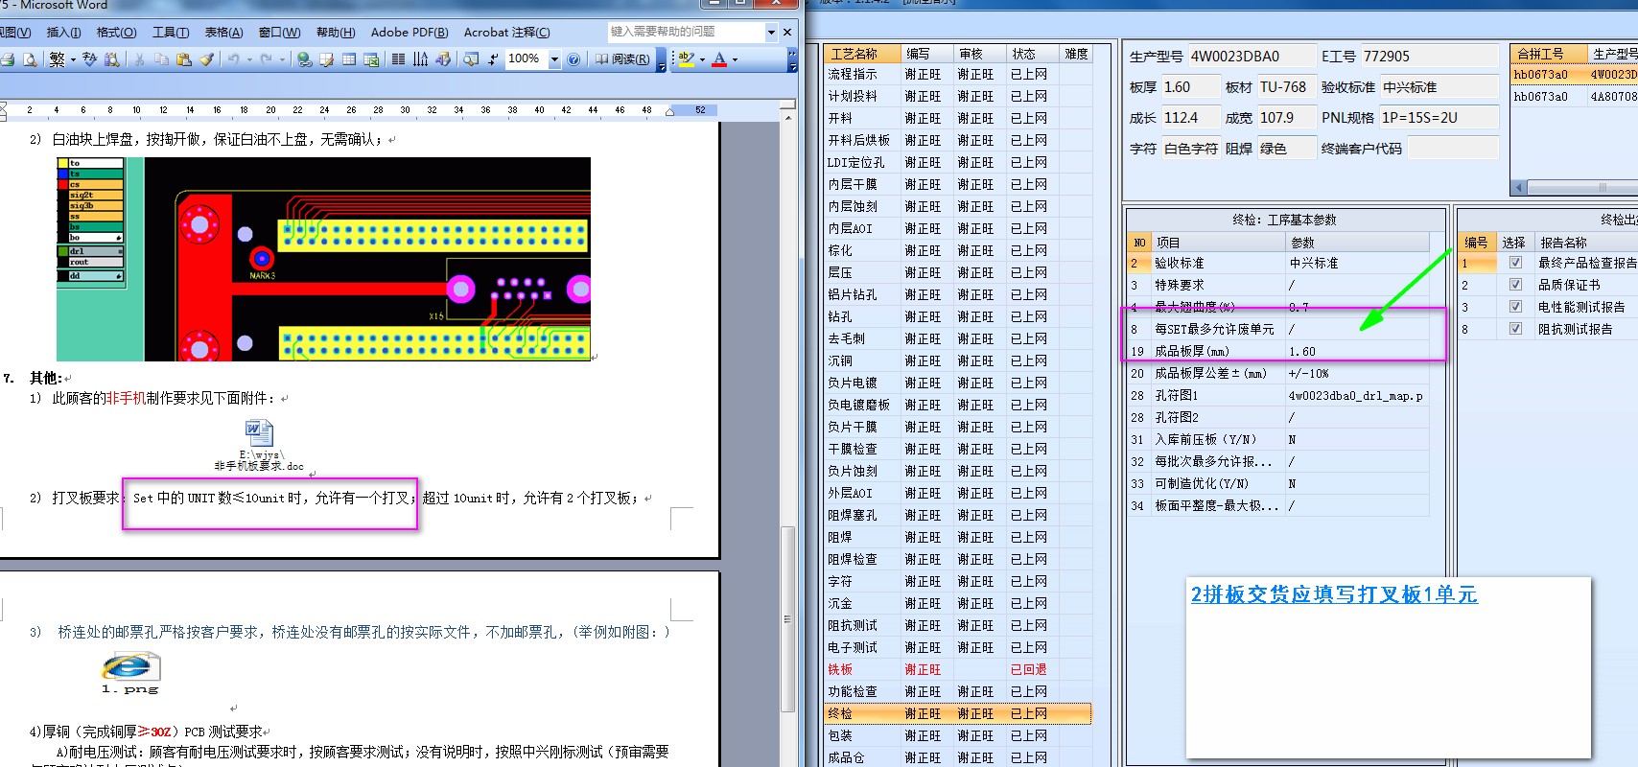Click the Traditional Chinese conversion icon
1638x767 pixels.
pyautogui.click(x=58, y=59)
